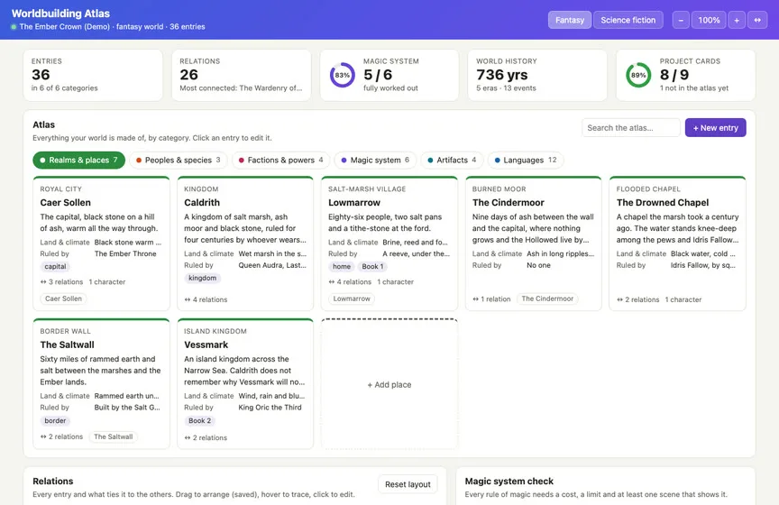Image resolution: width=779 pixels, height=505 pixels.
Task: Open the Caer Sollen entry card
Action: point(101,243)
